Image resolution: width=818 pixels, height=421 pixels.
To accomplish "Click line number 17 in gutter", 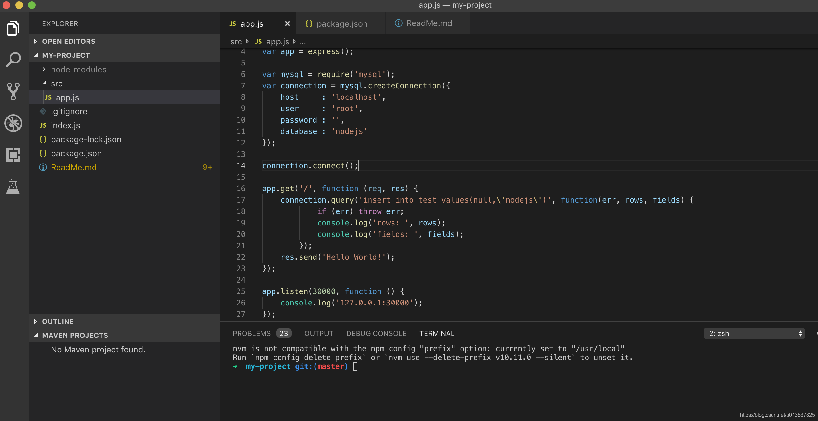I will (x=241, y=200).
